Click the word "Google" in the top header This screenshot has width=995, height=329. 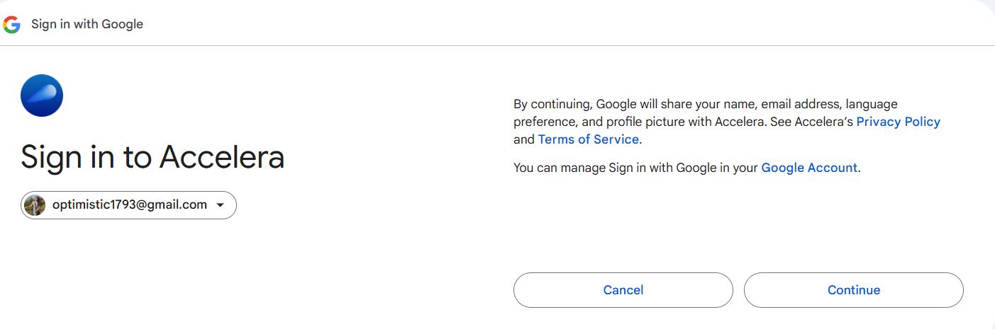(x=122, y=24)
